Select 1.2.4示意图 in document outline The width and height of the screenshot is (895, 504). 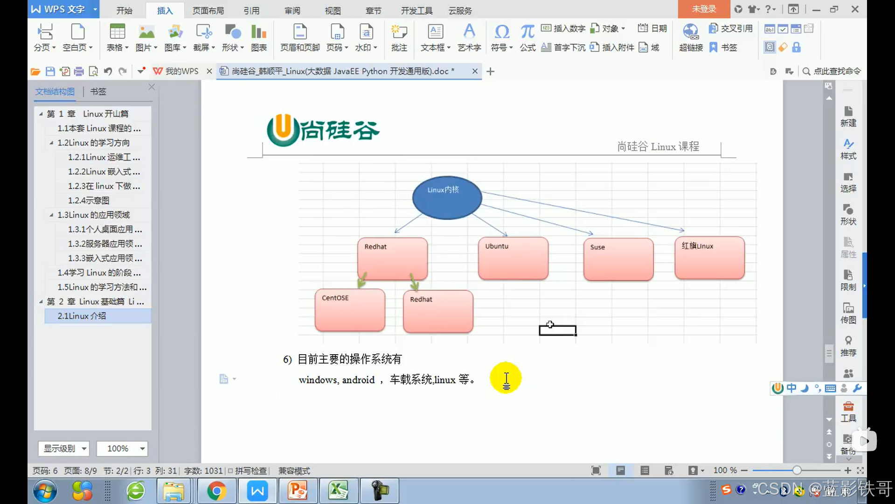click(88, 200)
